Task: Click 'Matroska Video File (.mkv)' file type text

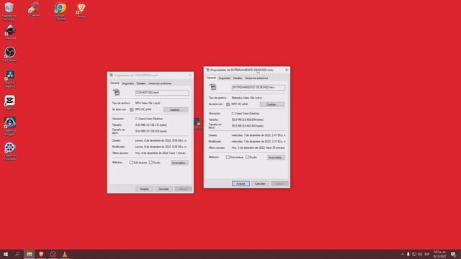Action: 247,98
